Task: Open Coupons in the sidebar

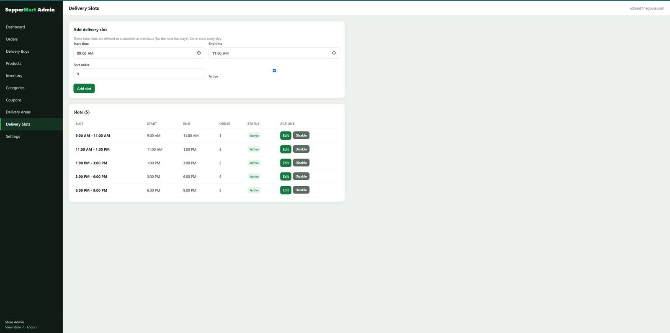Action: click(x=31, y=100)
